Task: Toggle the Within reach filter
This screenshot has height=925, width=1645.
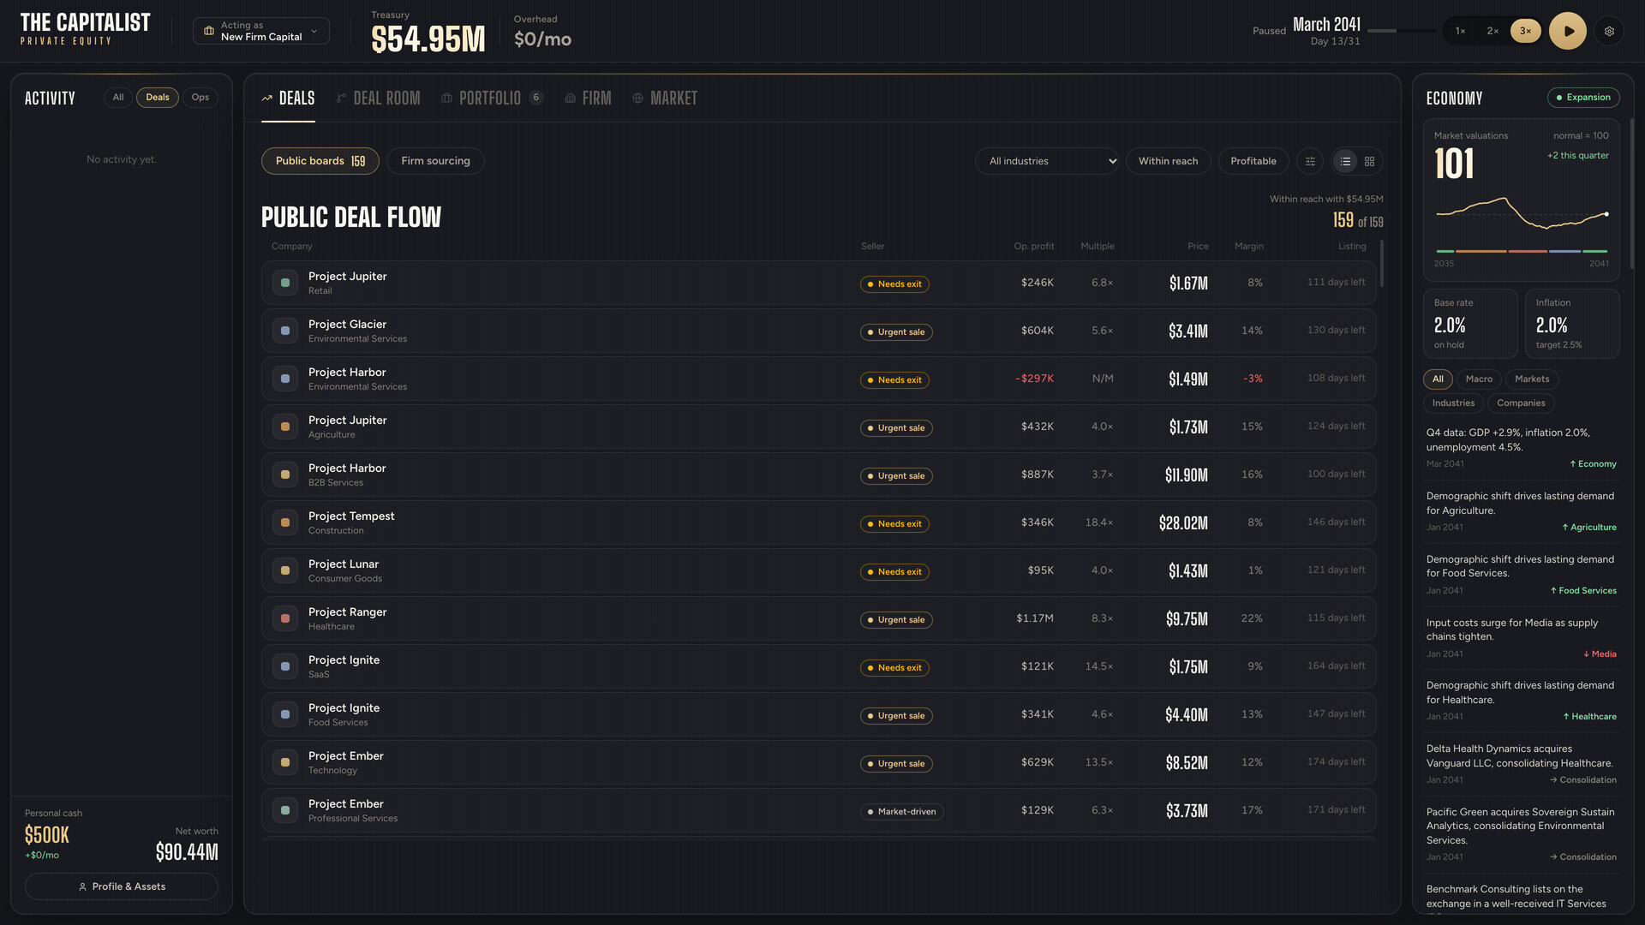Action: pos(1168,161)
